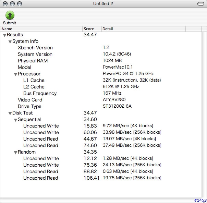Select Random Uncached Write 12.12 row
The height and width of the screenshot is (203, 207).
tap(101, 158)
